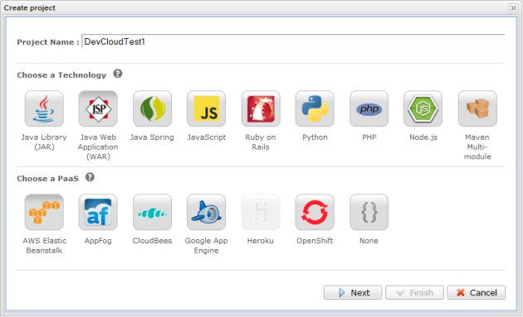Click the "Ruby on Rails" label text
523x317 pixels.
pyautogui.click(x=261, y=142)
